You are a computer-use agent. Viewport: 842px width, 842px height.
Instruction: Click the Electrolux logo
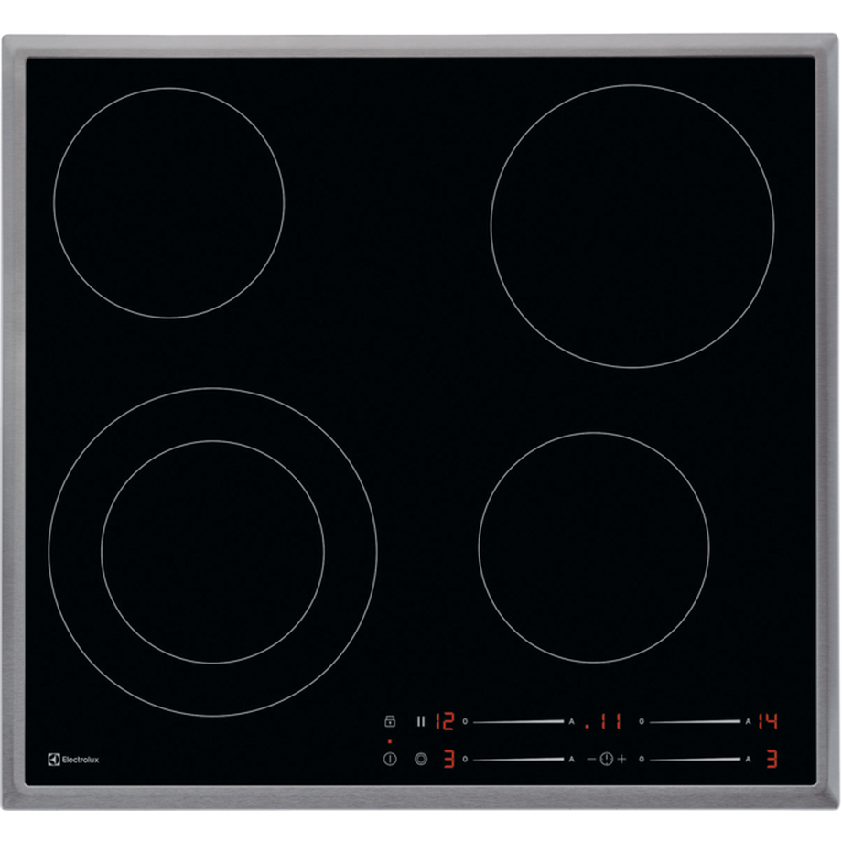(x=73, y=759)
